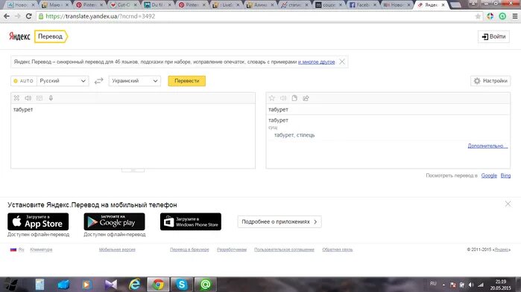Open the virtual keyboard icon in source toolbar
The width and height of the screenshot is (521, 292).
tap(40, 98)
